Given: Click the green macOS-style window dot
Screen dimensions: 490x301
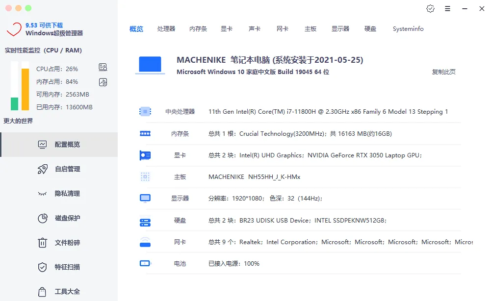Looking at the screenshot, I should 28,8.
